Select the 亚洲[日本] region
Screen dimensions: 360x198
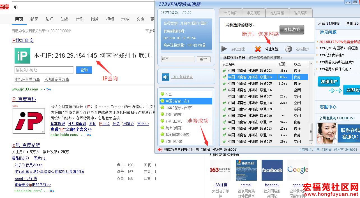pos(186,121)
